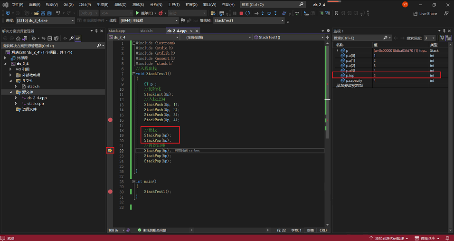This screenshot has width=454, height=241.
Task: Open the 调试(D) menu
Action: (x=120, y=5)
